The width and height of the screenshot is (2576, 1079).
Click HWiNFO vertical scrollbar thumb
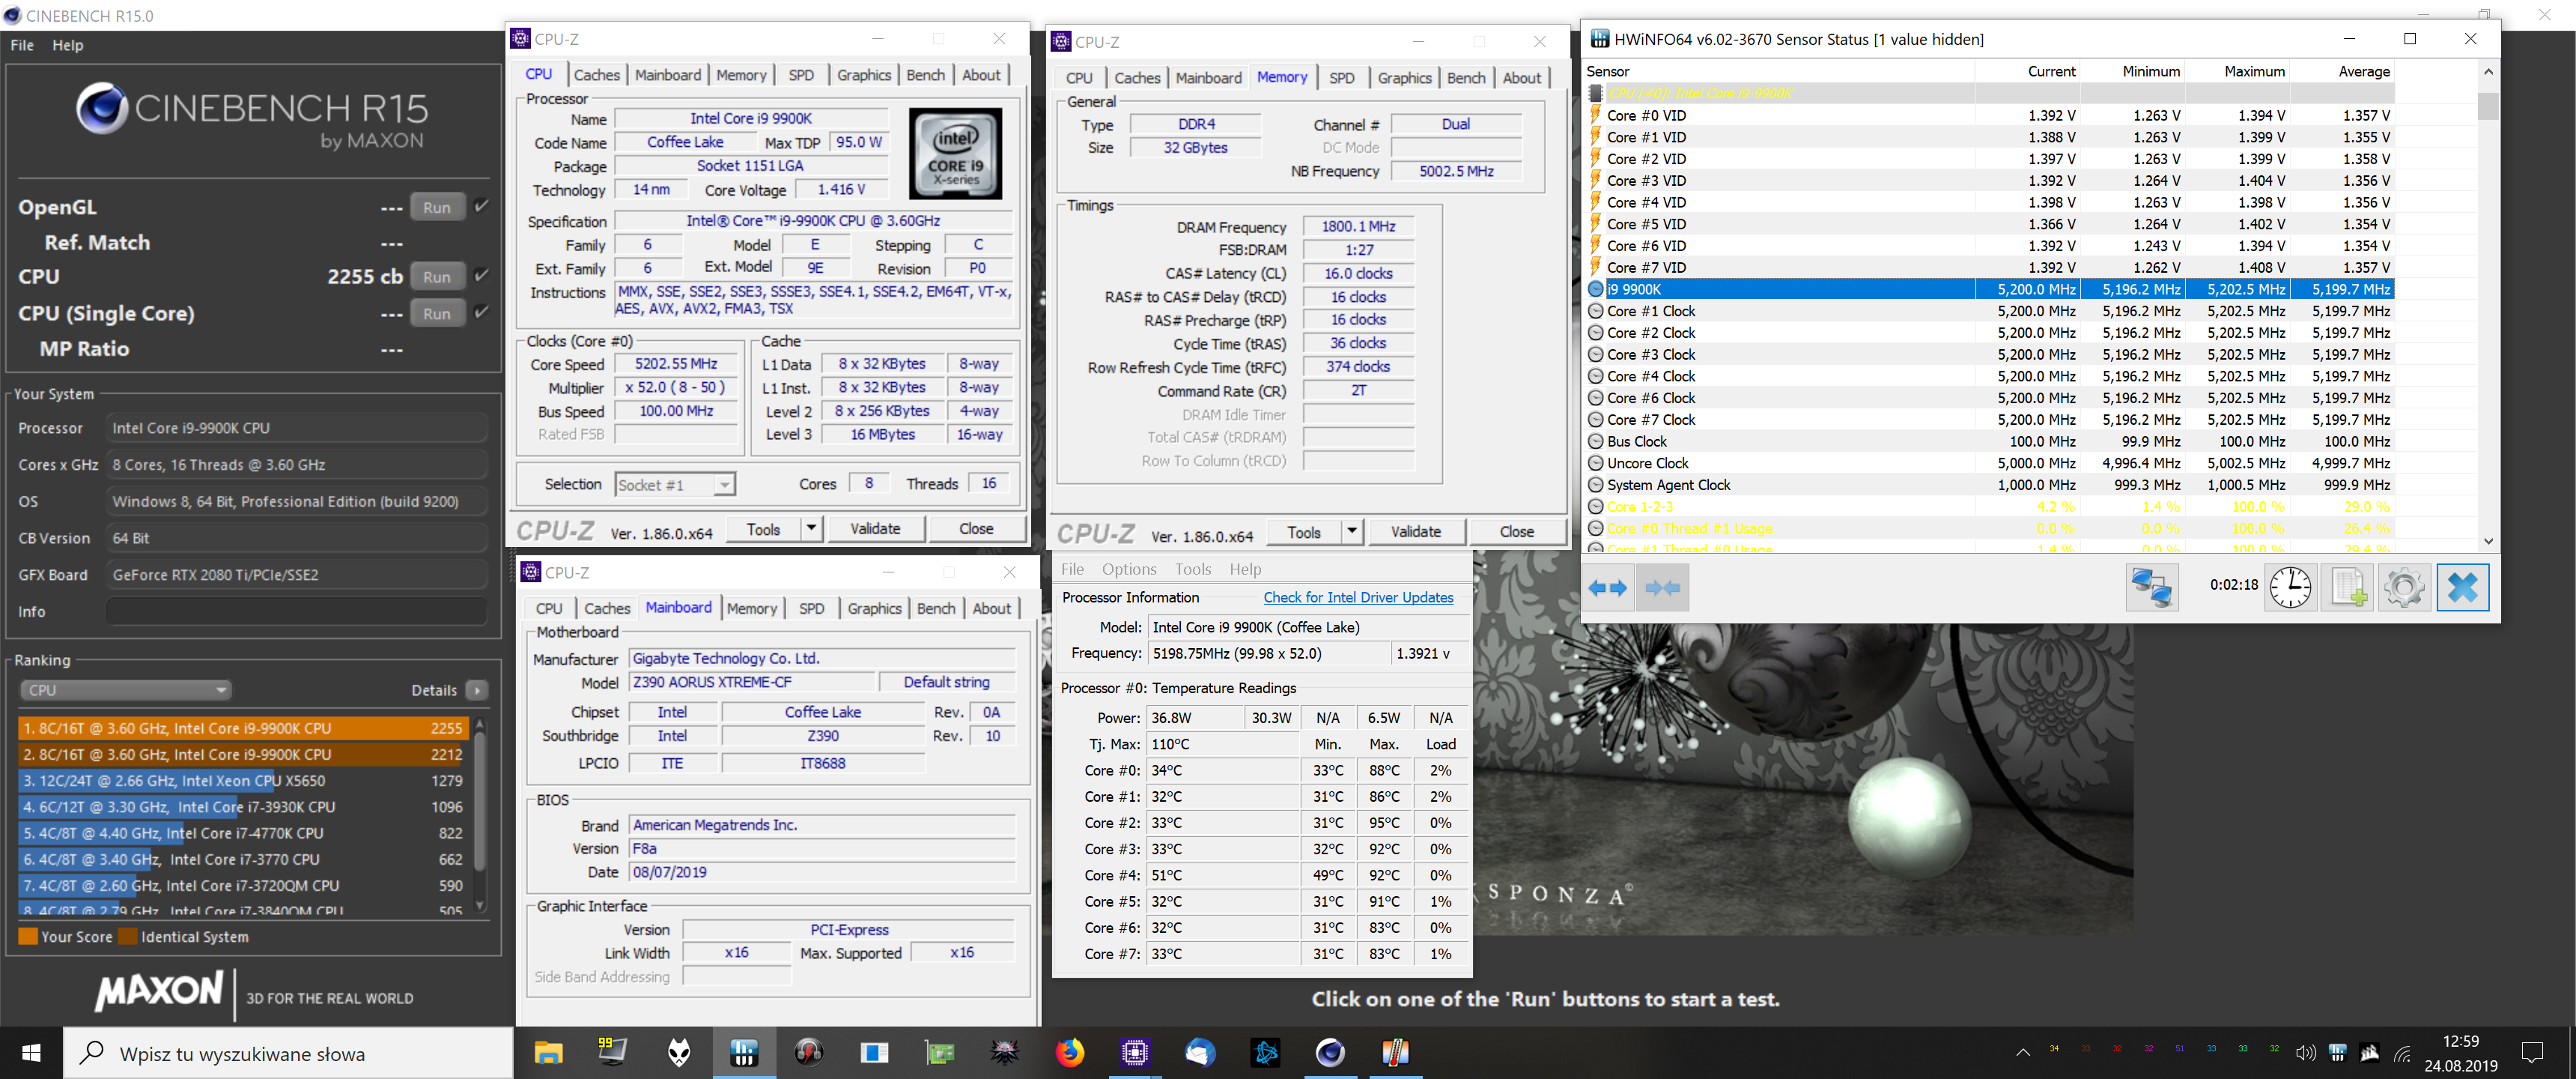2488,105
